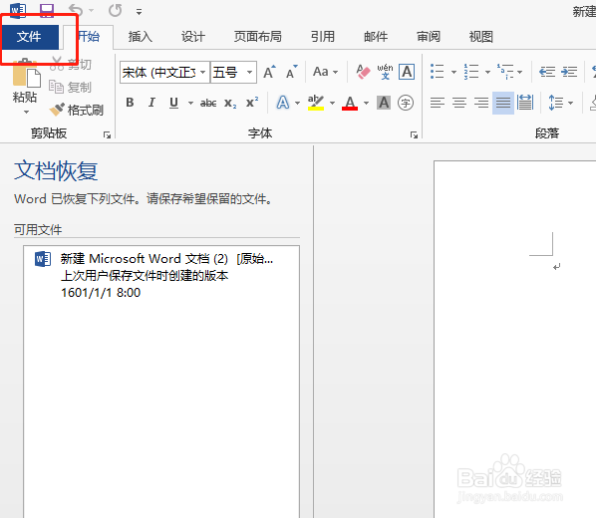Open the 页面布局 ribbon tab
Screen dimensions: 596x518
tap(258, 37)
